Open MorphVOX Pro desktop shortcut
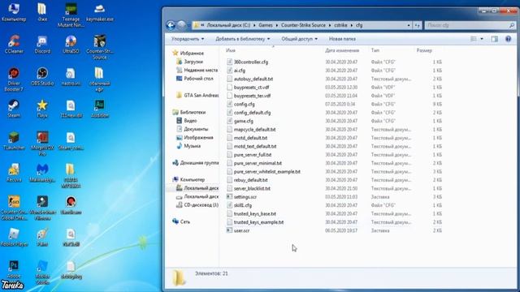This screenshot has height=292, width=520. click(x=42, y=144)
